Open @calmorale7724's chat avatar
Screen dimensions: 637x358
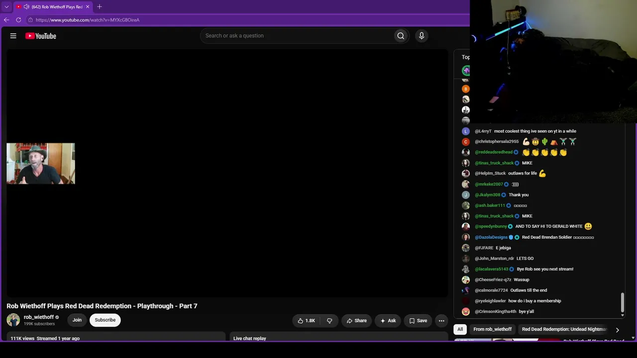(466, 290)
